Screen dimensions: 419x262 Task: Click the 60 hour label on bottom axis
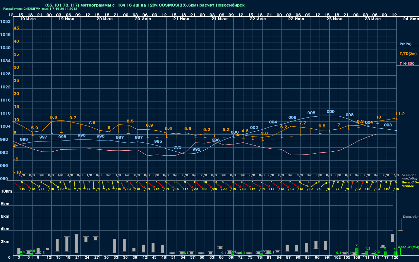pos(202,258)
